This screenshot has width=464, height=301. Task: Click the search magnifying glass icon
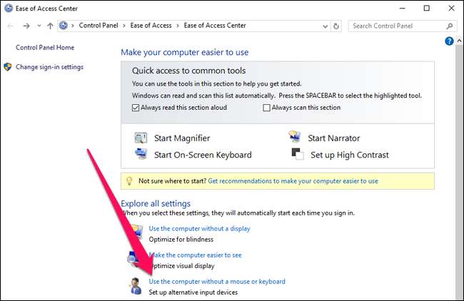pos(449,26)
